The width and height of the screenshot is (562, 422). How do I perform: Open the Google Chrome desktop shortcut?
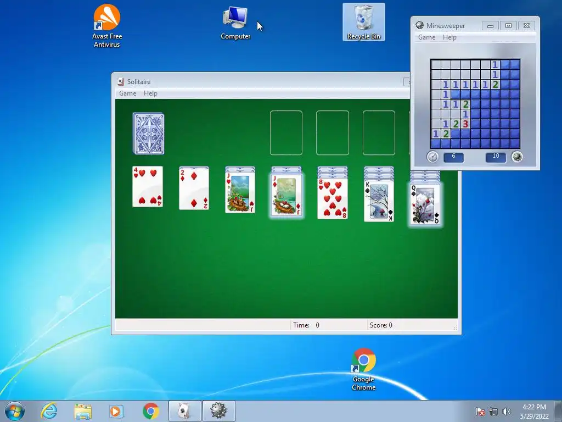[363, 369]
